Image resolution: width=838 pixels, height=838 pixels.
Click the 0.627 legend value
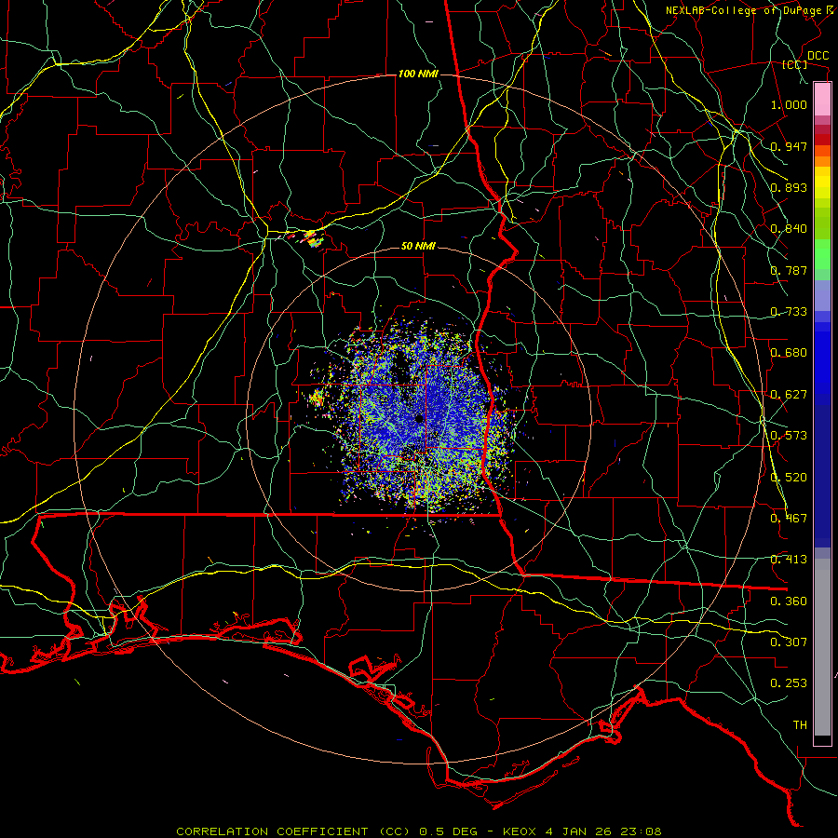[789, 395]
